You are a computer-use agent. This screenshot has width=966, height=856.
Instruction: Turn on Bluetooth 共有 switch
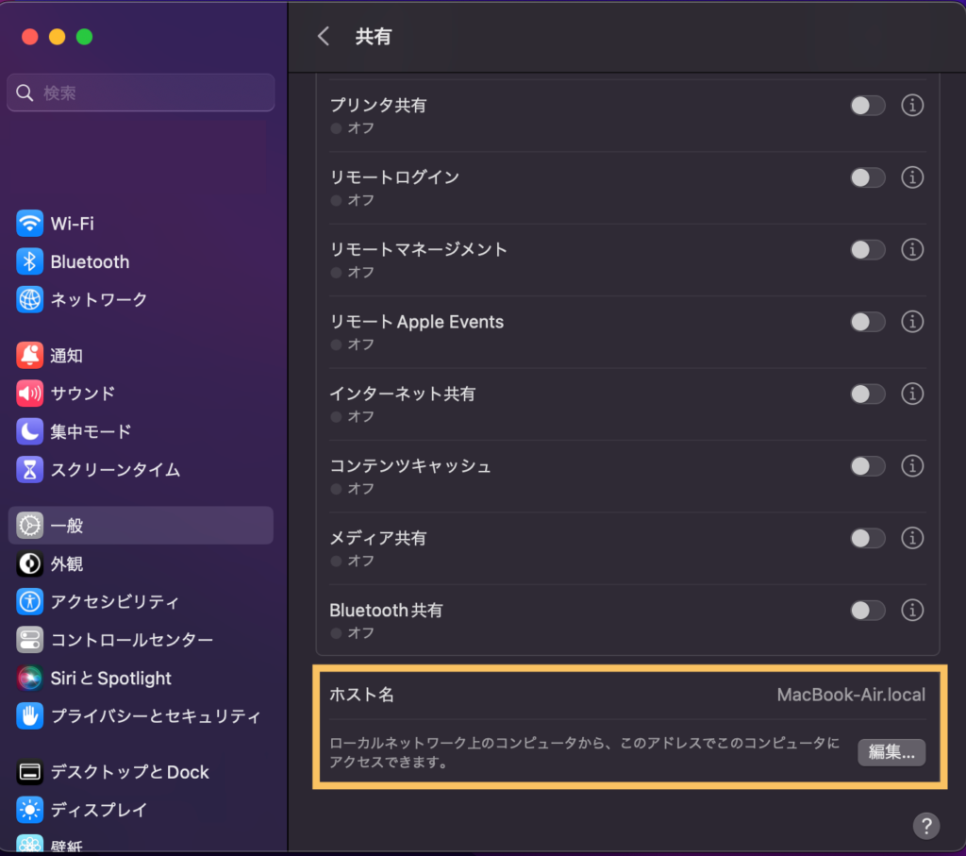pos(868,610)
